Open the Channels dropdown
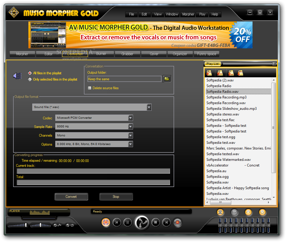Viewport: 286px width, 242px height. point(130,135)
